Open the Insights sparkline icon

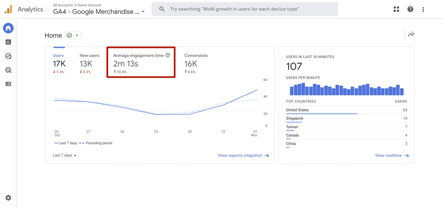click(x=411, y=35)
